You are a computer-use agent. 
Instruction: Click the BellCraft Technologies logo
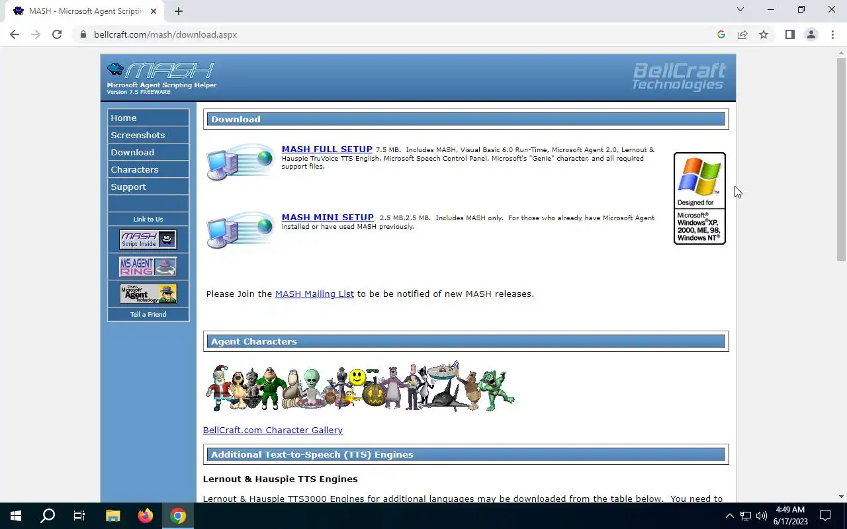click(679, 76)
